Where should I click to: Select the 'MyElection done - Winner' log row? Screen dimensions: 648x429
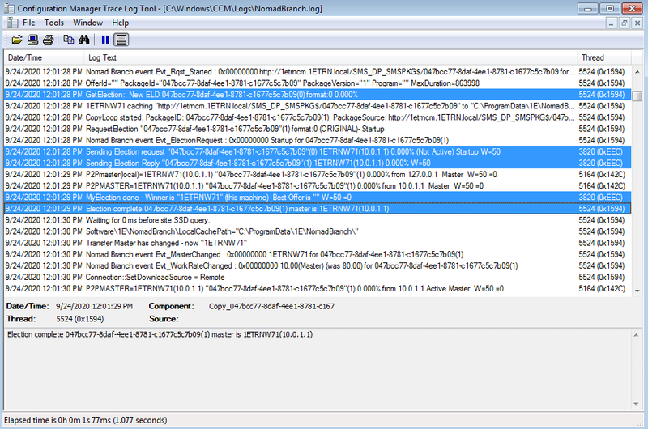click(243, 197)
